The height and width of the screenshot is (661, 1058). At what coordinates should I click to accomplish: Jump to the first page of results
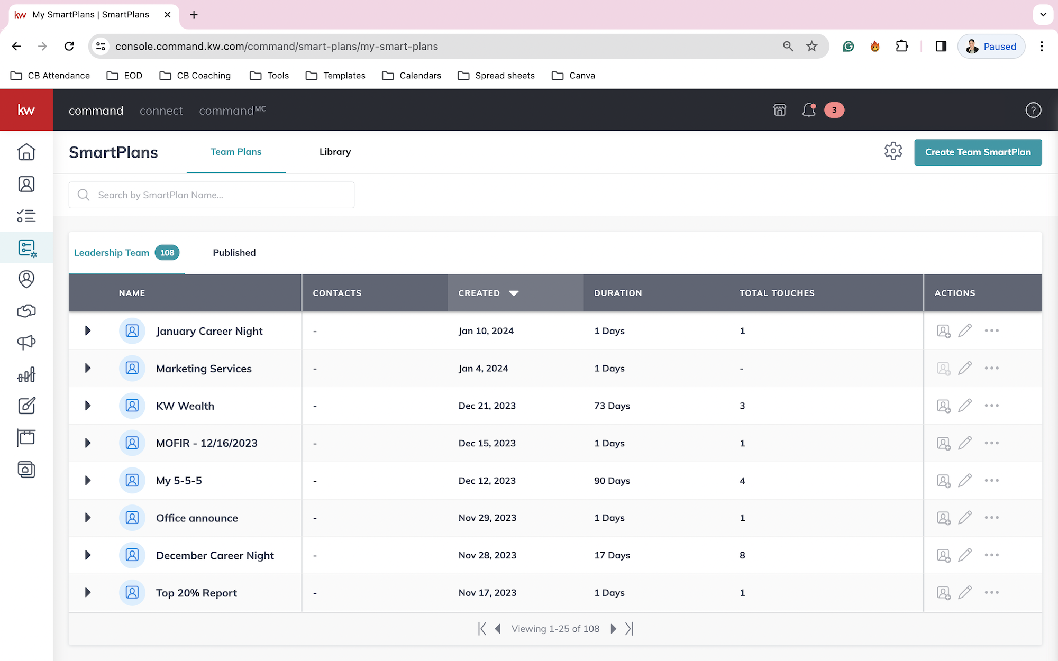482,629
